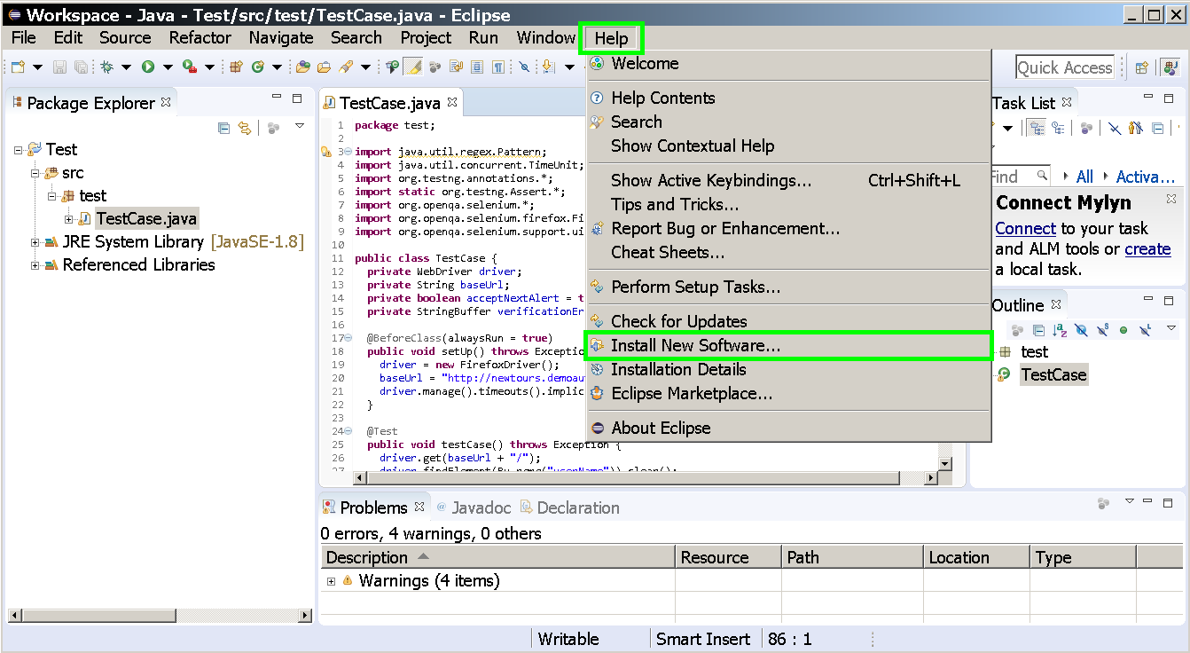The image size is (1190, 653).
Task: Click the Open Task folder icon
Action: (324, 67)
